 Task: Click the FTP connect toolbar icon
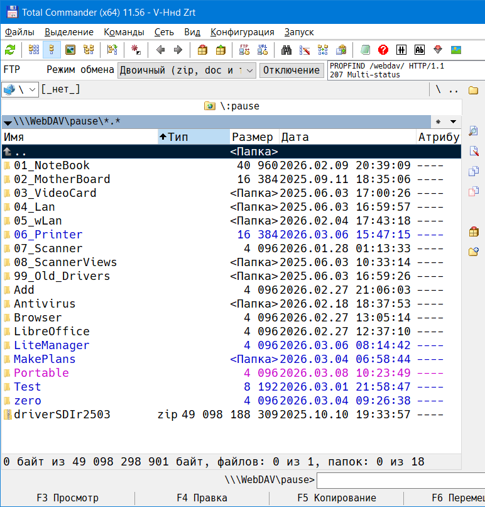coord(244,50)
